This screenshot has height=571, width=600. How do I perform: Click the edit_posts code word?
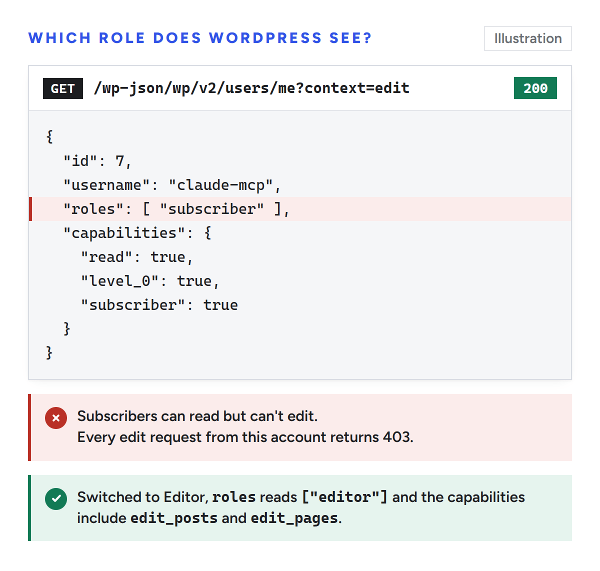point(174,518)
